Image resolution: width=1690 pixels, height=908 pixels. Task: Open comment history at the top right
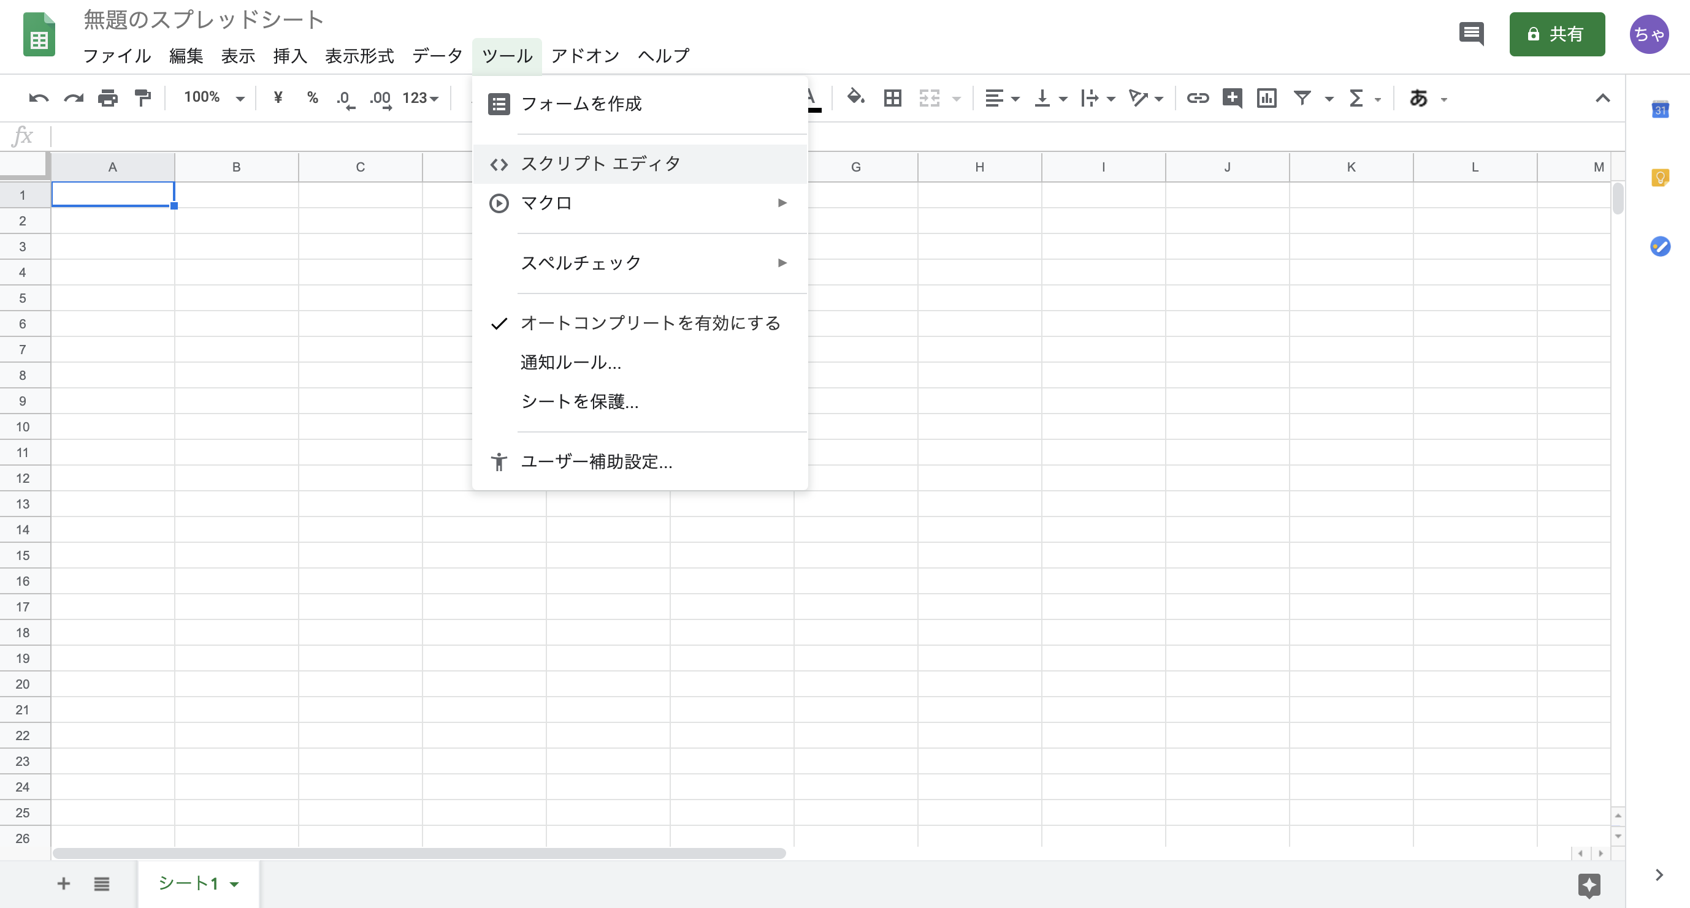click(1472, 34)
